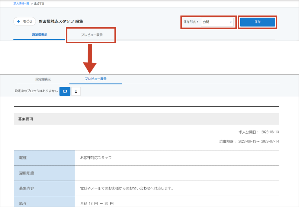This screenshot has height=207, width=299.
Task: Open the 公開 save format combo box
Action: tap(217, 22)
